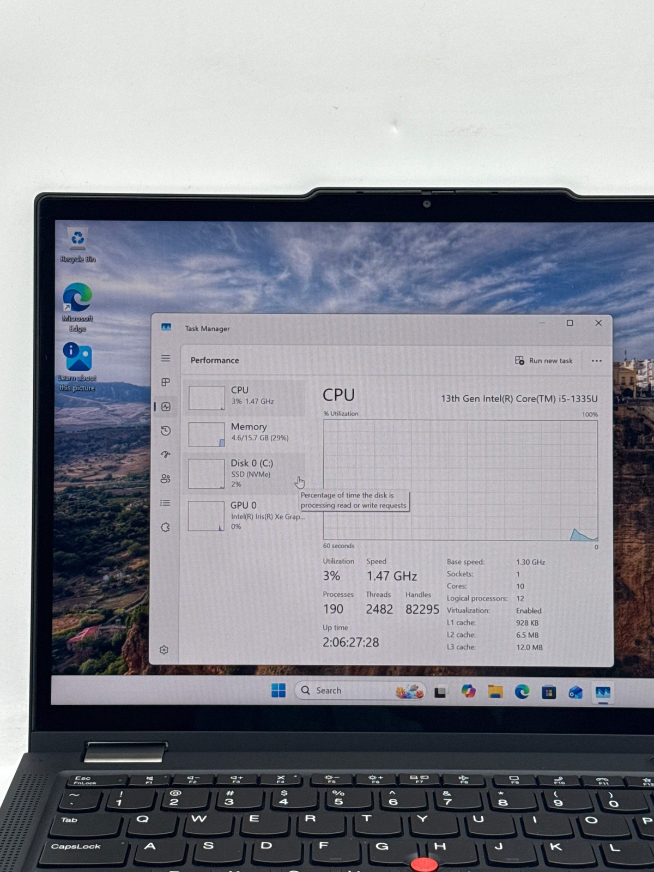The image size is (654, 872).
Task: Open Copilot from the taskbar
Action: pyautogui.click(x=468, y=692)
